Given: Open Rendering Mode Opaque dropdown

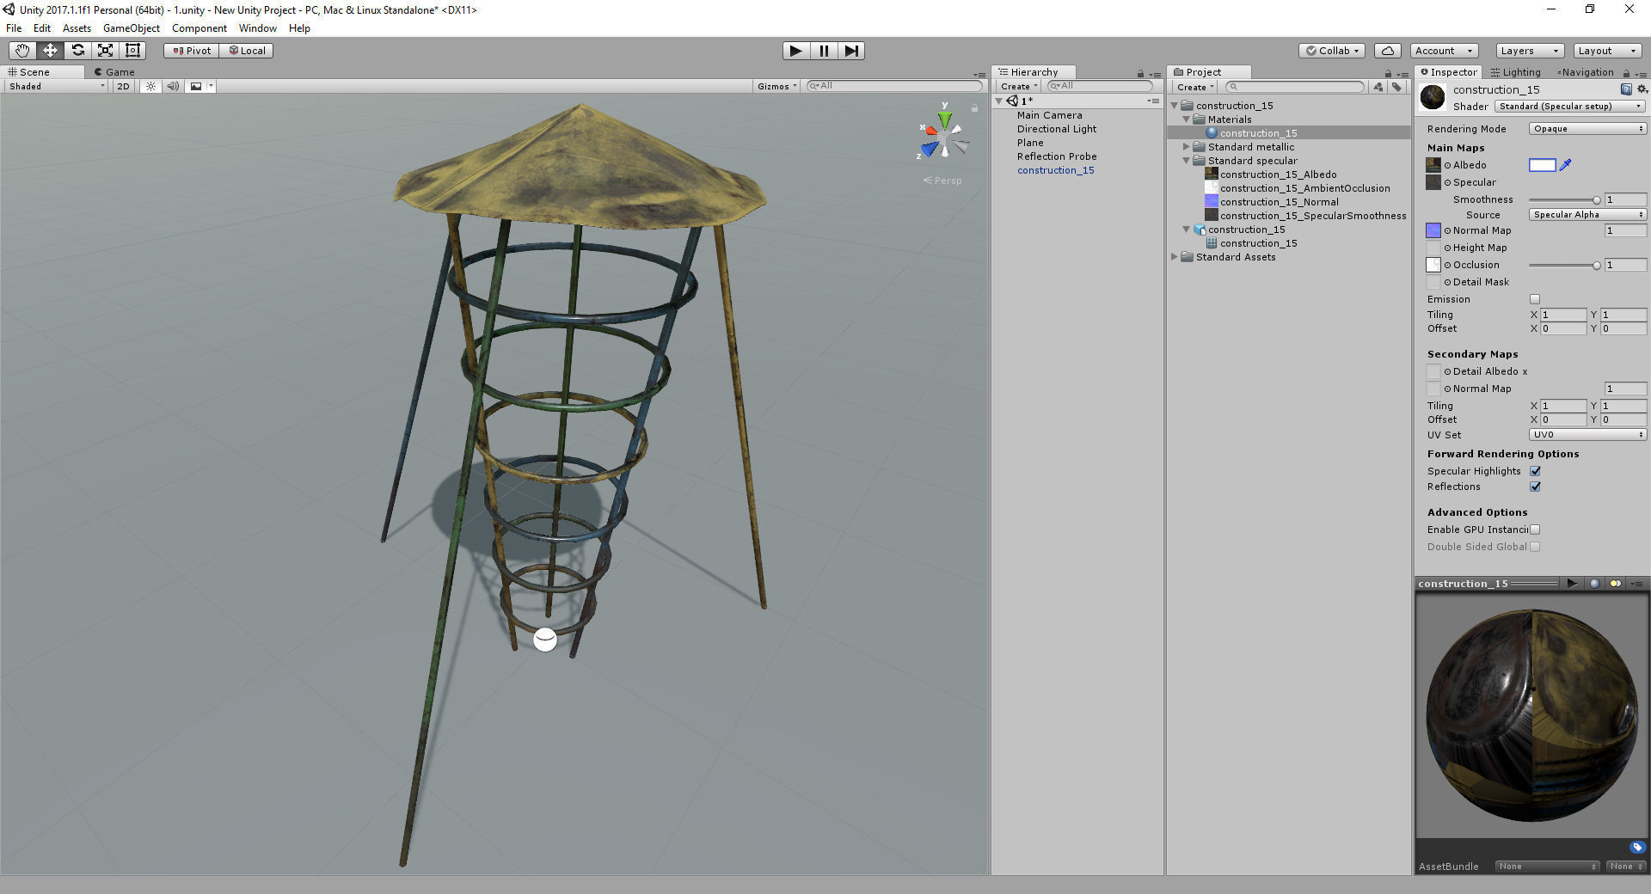Looking at the screenshot, I should (1587, 129).
